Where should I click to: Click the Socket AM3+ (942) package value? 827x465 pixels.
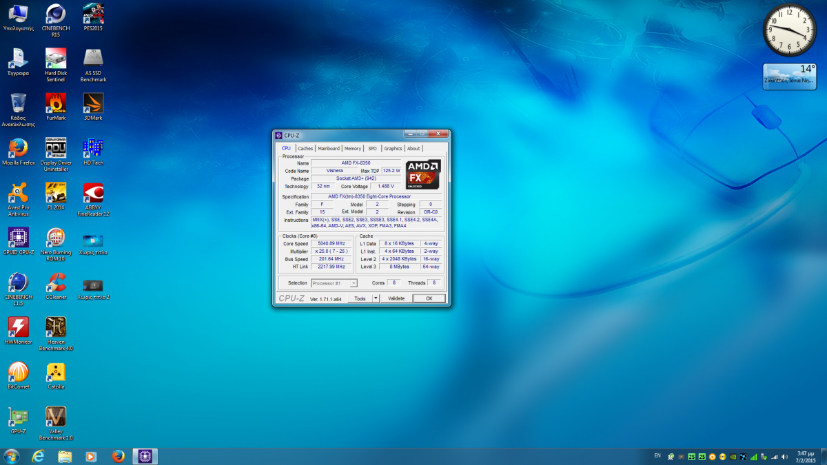pos(356,178)
